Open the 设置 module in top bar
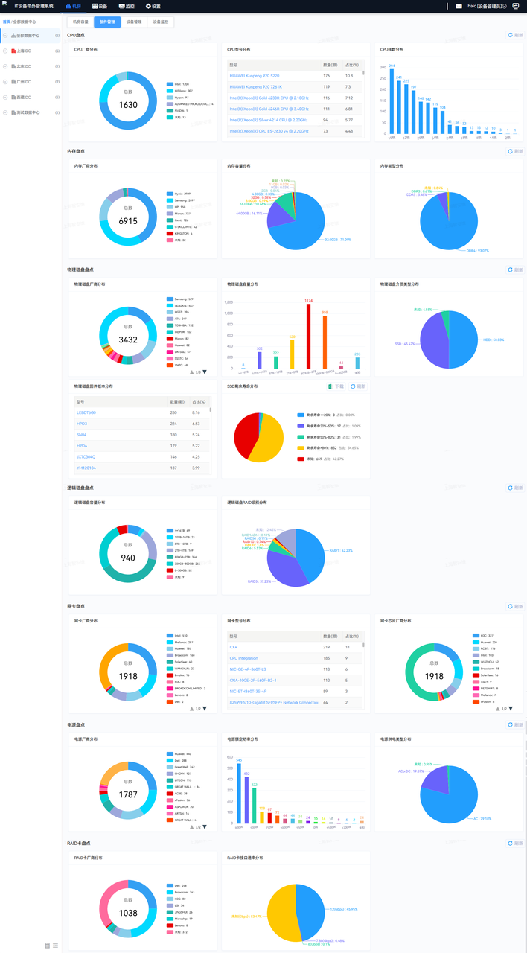The width and height of the screenshot is (527, 953). pos(153,6)
